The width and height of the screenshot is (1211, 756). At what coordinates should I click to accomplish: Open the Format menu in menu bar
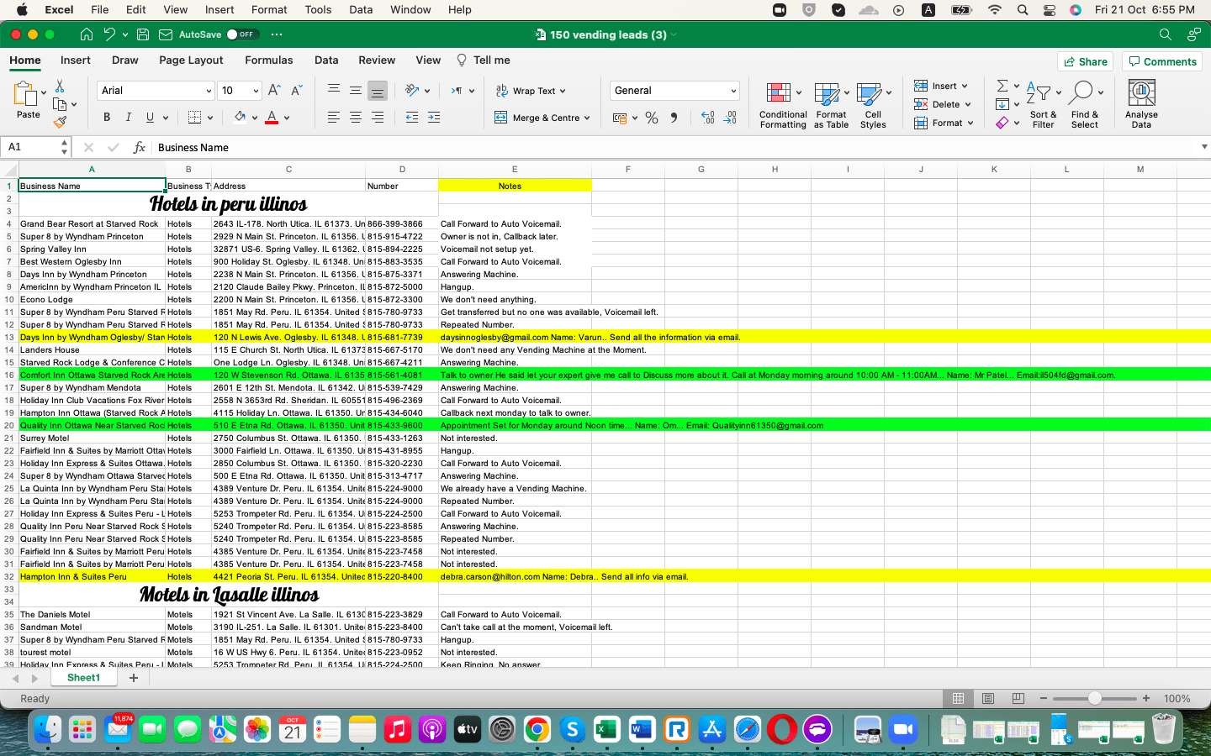click(x=269, y=10)
